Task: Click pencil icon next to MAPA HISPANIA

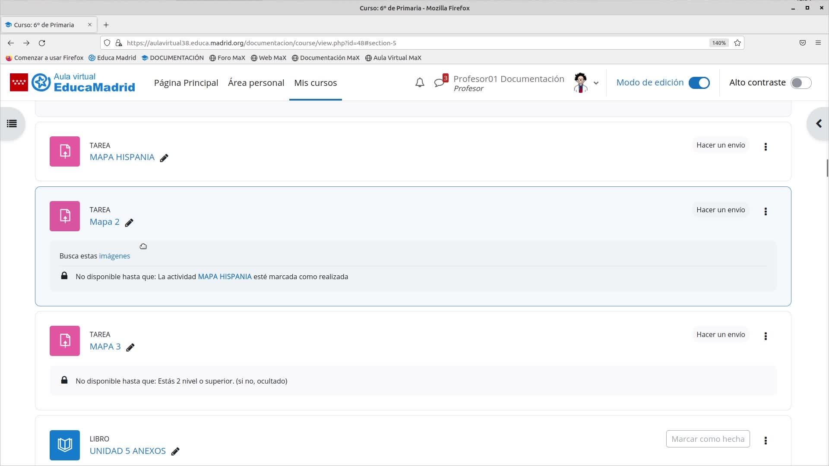Action: click(x=164, y=158)
